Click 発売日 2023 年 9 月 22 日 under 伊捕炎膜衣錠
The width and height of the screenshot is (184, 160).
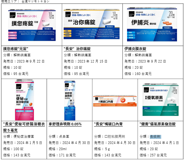click(145, 61)
